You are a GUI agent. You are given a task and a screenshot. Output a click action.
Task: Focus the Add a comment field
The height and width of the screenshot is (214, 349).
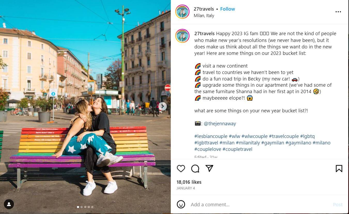260,204
